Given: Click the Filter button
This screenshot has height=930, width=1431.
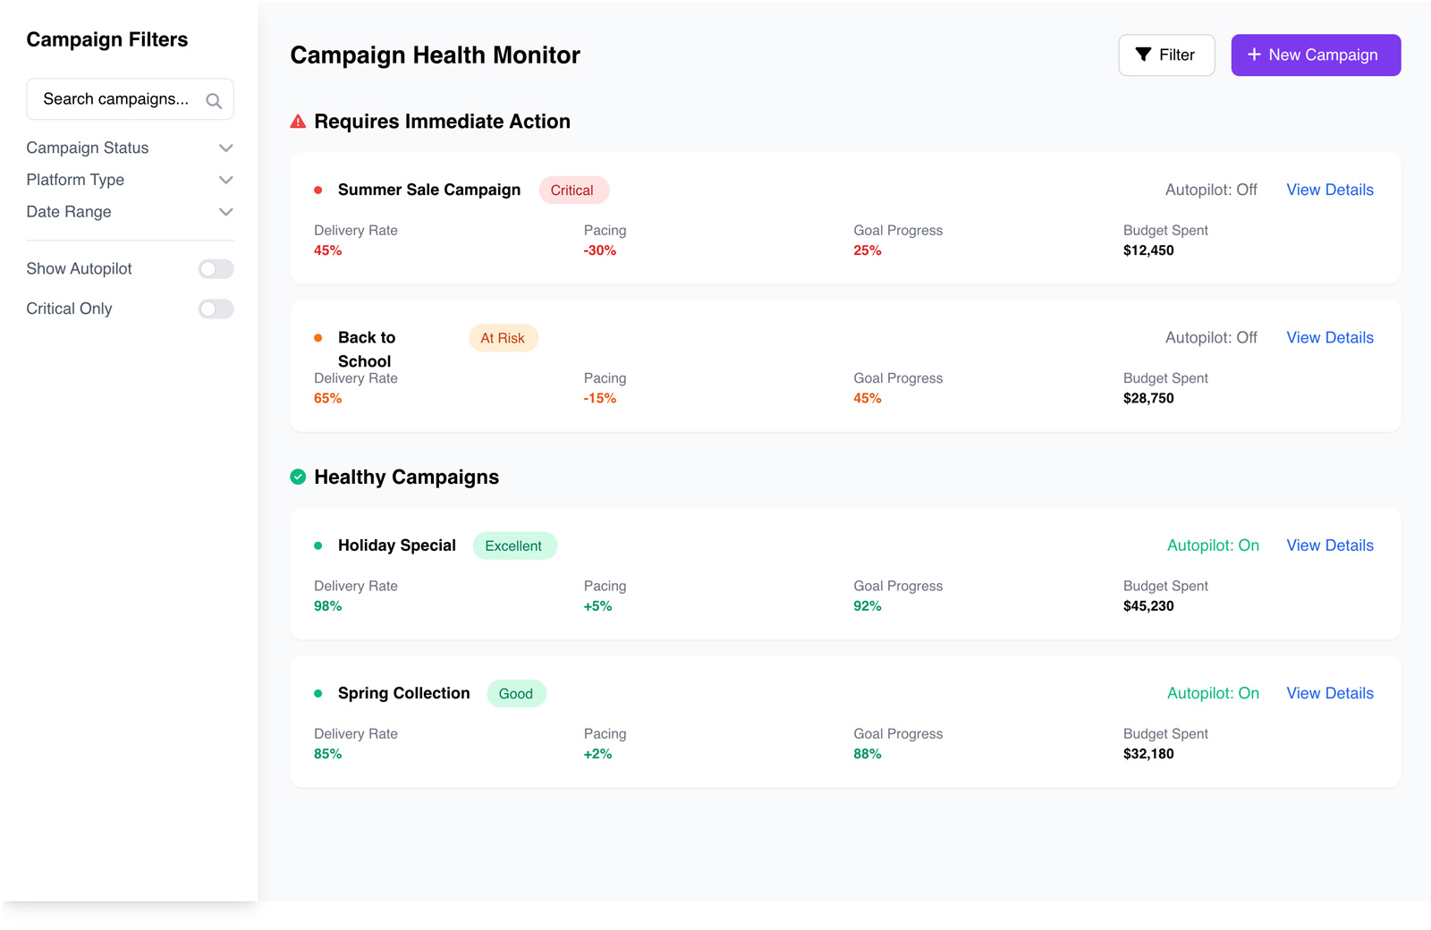Looking at the screenshot, I should pos(1166,55).
